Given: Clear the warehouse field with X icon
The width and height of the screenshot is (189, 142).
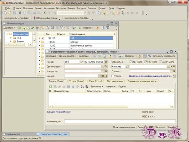Looking at the screenshot, I should 171,66.
